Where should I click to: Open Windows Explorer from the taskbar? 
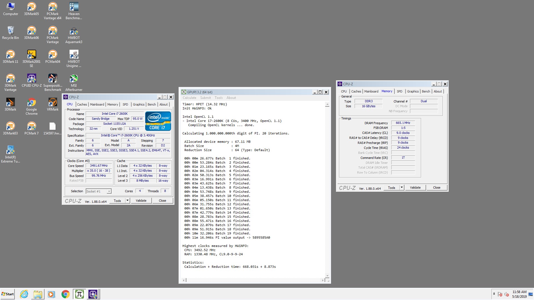coord(38,294)
